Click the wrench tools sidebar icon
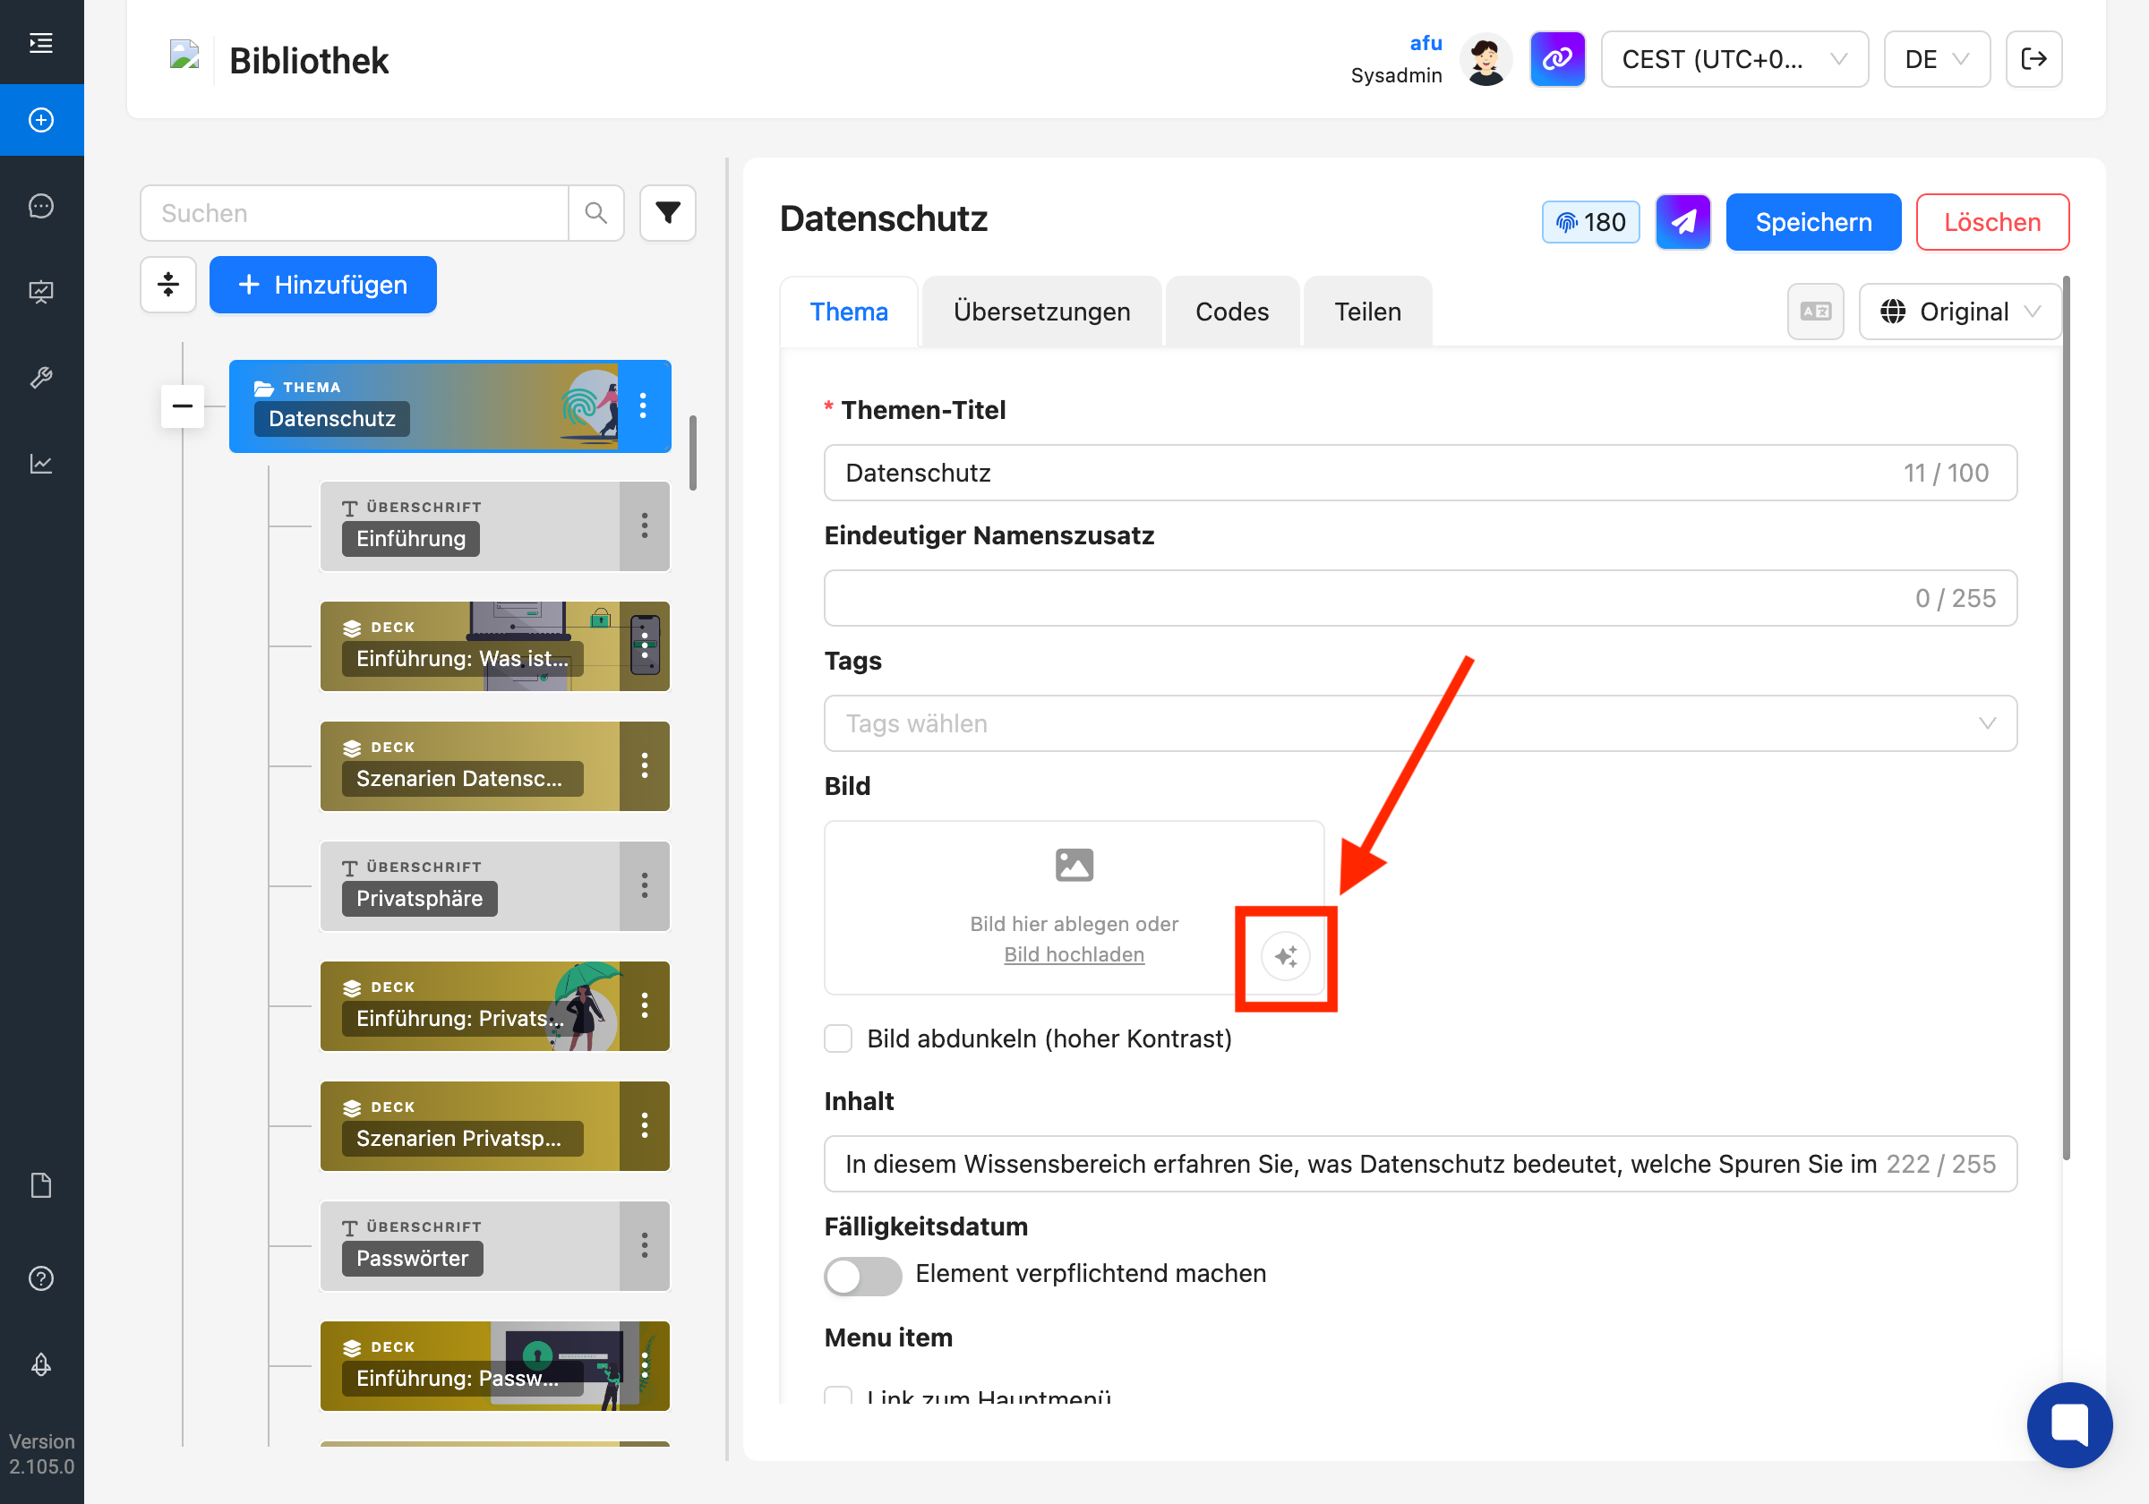This screenshot has width=2149, height=1504. tap(41, 377)
